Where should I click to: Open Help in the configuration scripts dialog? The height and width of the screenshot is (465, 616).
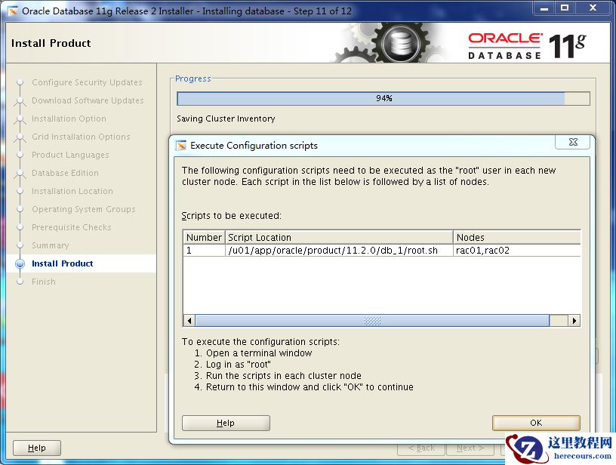pos(226,423)
